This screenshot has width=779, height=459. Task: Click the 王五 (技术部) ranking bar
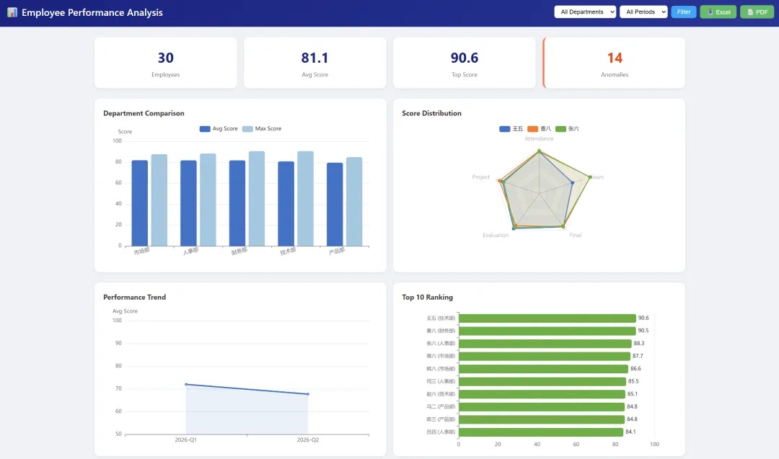tap(547, 318)
